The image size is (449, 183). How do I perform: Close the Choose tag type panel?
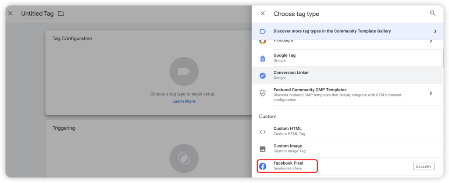click(263, 14)
